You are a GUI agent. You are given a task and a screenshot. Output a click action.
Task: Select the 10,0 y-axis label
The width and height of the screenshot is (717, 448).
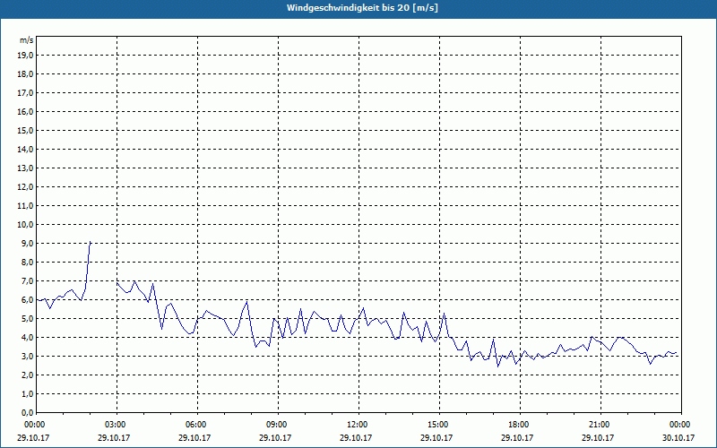26,225
